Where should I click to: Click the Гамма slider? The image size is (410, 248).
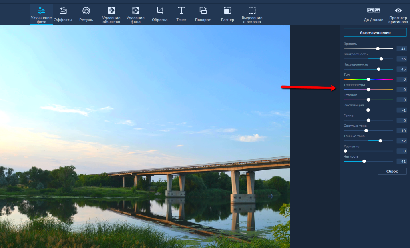[x=368, y=120]
